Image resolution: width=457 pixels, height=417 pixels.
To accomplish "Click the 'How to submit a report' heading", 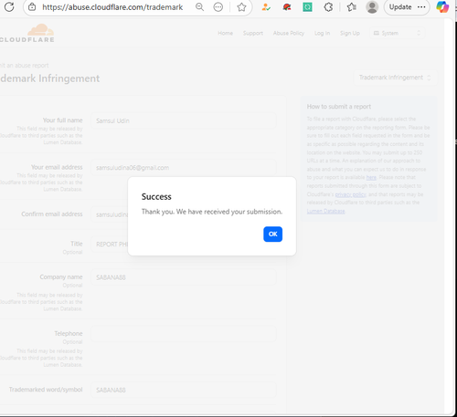I will click(339, 107).
